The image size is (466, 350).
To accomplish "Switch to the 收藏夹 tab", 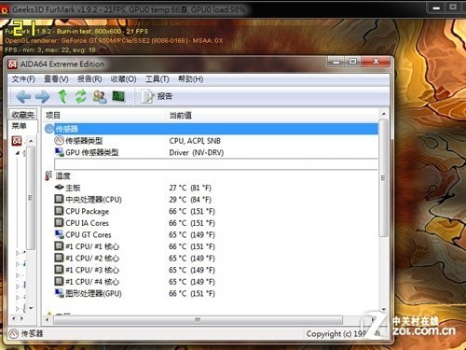I will [22, 115].
